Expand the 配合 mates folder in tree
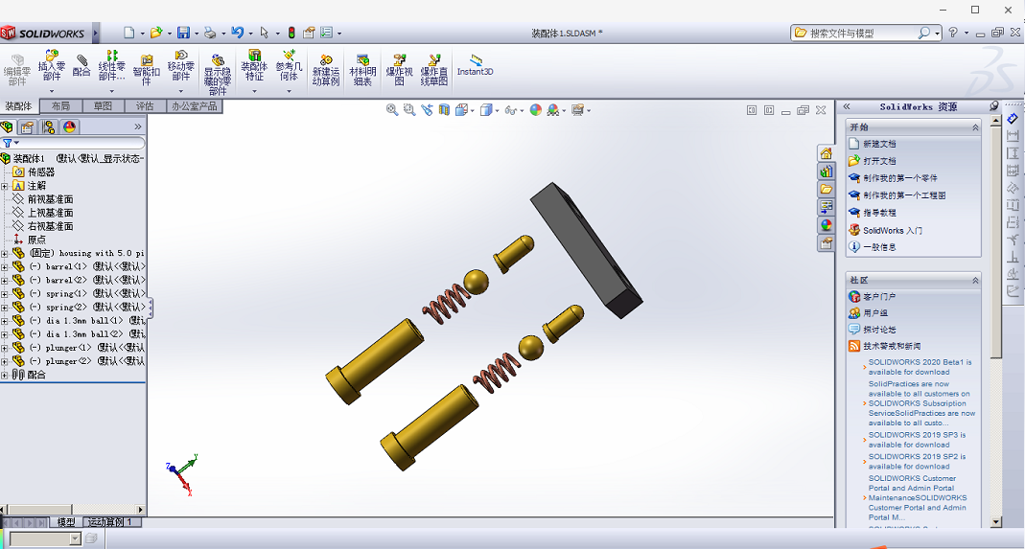The image size is (1025, 549). point(5,375)
